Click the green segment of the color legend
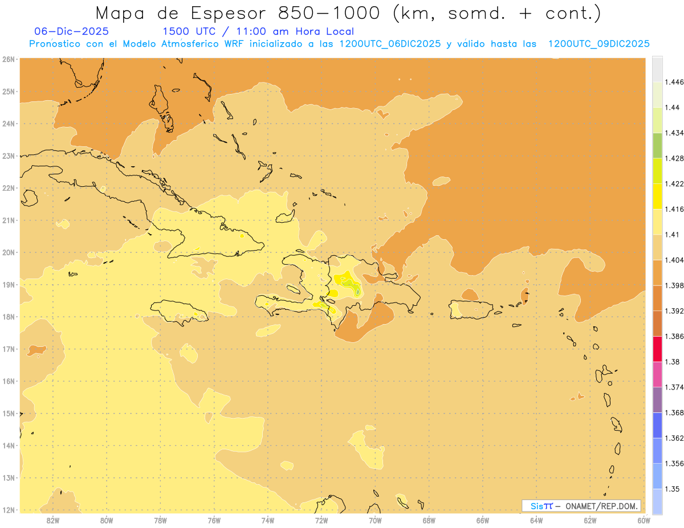 pos(657,146)
